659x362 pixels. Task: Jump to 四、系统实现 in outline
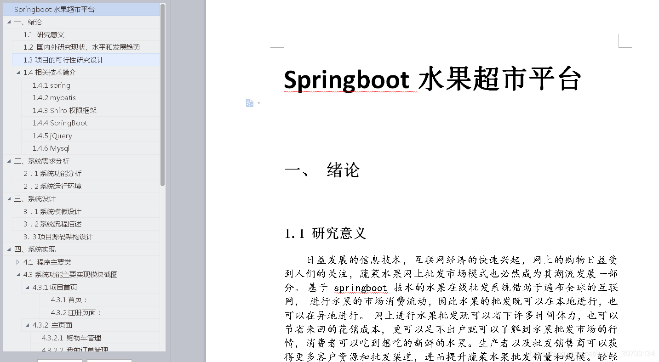[35, 249]
